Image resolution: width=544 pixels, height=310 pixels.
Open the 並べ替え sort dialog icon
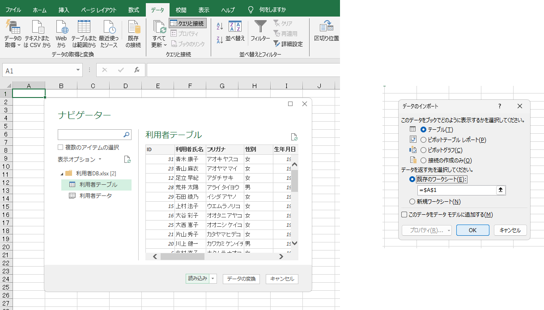coord(235,27)
